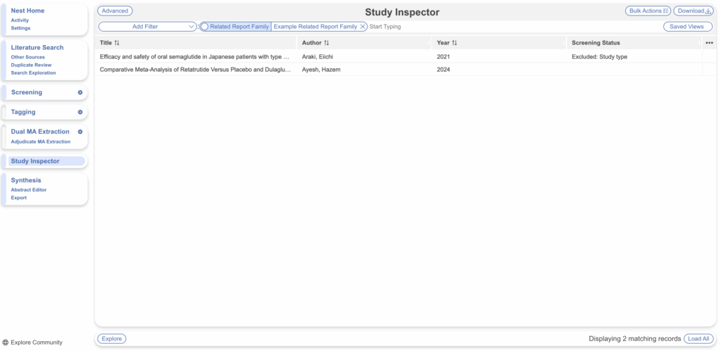Click the Explore Community globe icon
The image size is (721, 351).
(6, 343)
